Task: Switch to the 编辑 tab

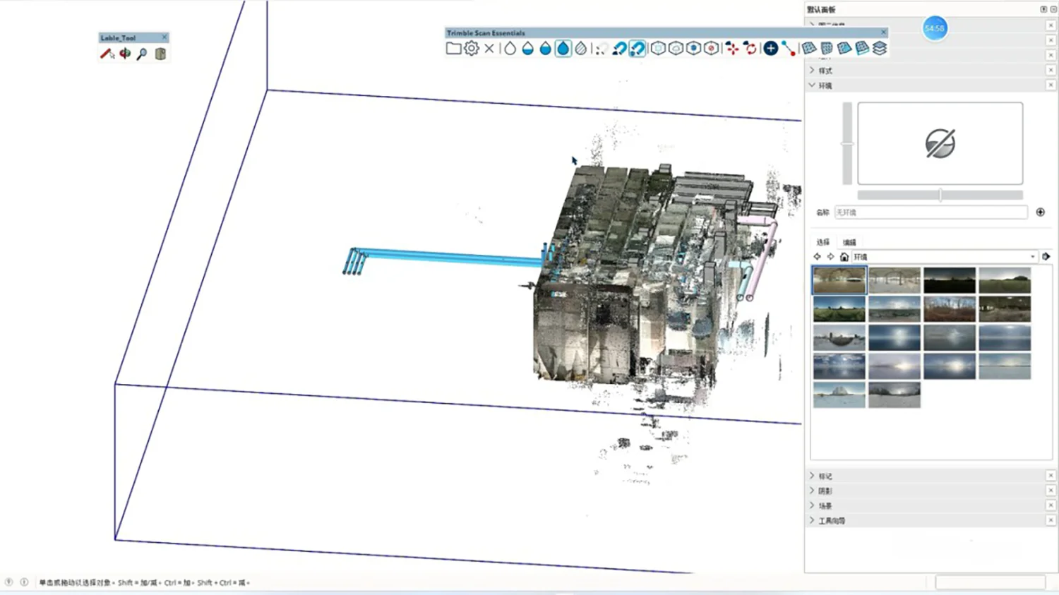Action: click(x=849, y=242)
